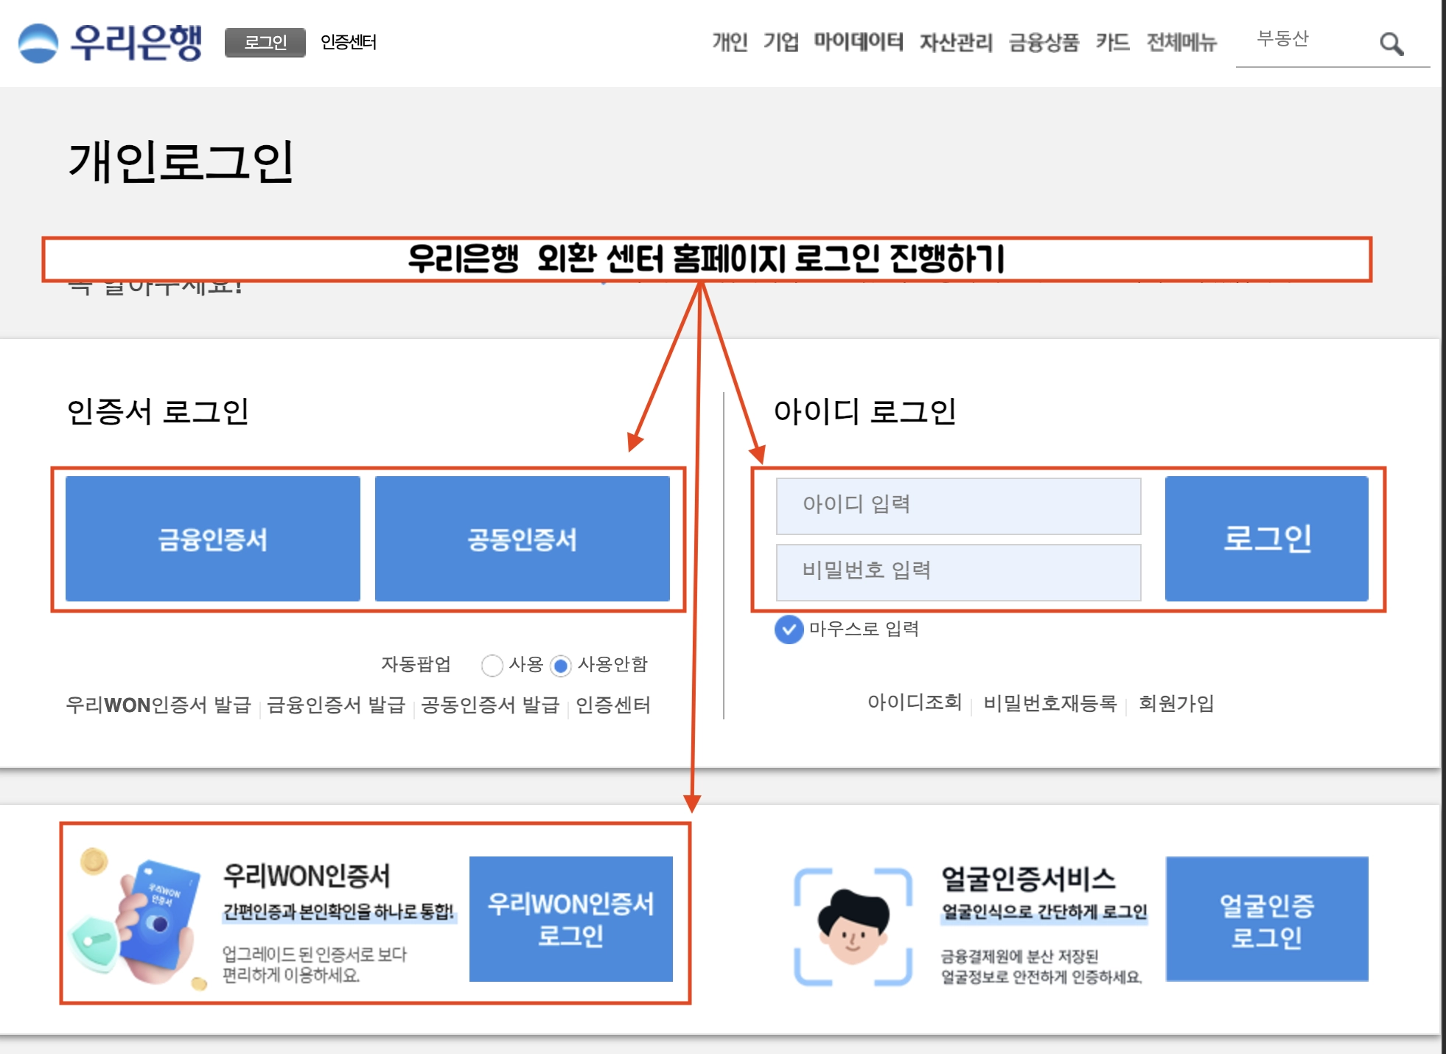Open the 자산관리 menu
1446x1054 pixels.
tap(955, 43)
